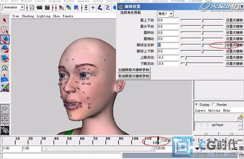Activate the Rotate tool in toolbox
The height and width of the screenshot is (159, 244).
[x=5, y=49]
